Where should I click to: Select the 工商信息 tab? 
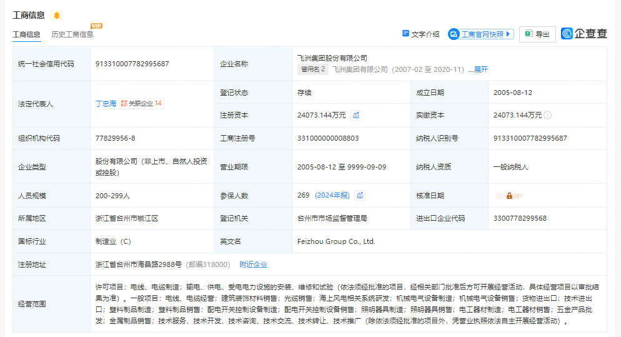coord(26,34)
